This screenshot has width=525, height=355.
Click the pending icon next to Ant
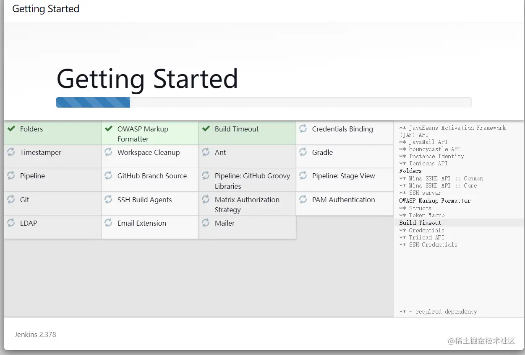coord(206,152)
